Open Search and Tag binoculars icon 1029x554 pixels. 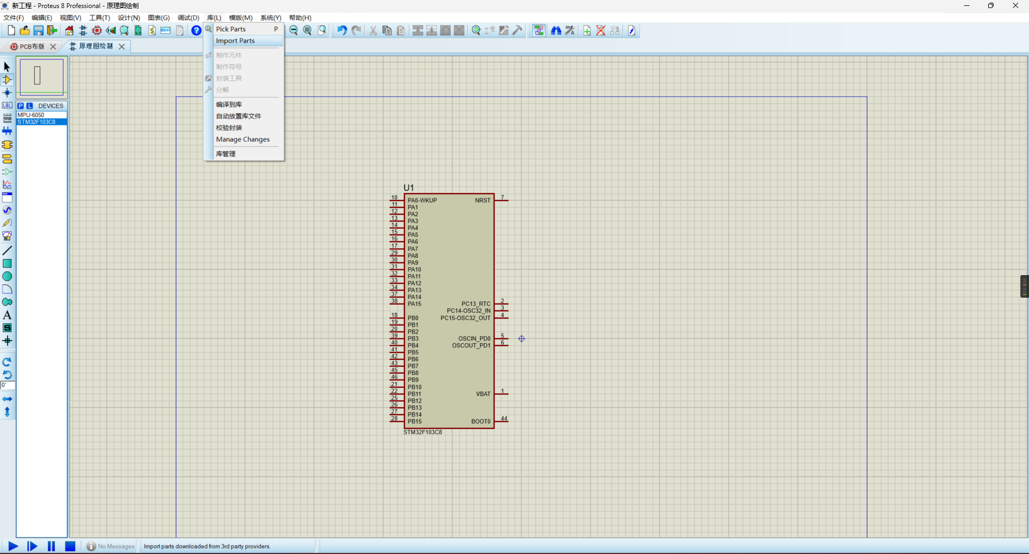(556, 31)
